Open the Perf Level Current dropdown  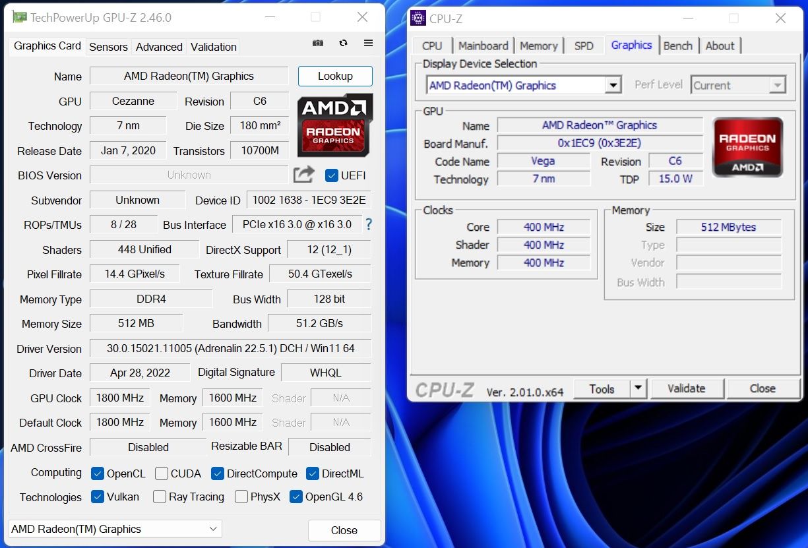coord(738,85)
